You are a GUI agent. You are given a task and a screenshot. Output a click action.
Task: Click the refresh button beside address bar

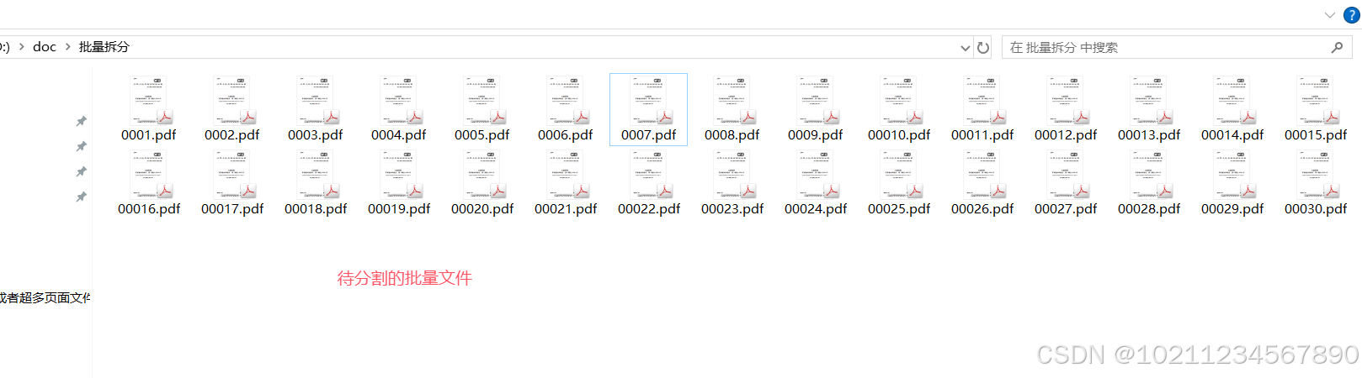point(982,48)
